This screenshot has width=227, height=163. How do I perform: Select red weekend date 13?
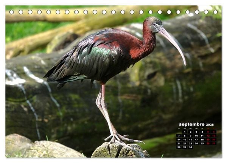(214, 136)
